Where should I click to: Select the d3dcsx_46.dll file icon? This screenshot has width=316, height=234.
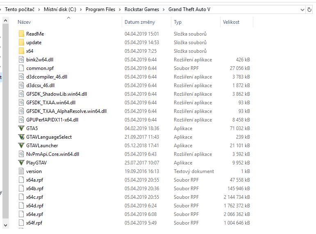21,85
